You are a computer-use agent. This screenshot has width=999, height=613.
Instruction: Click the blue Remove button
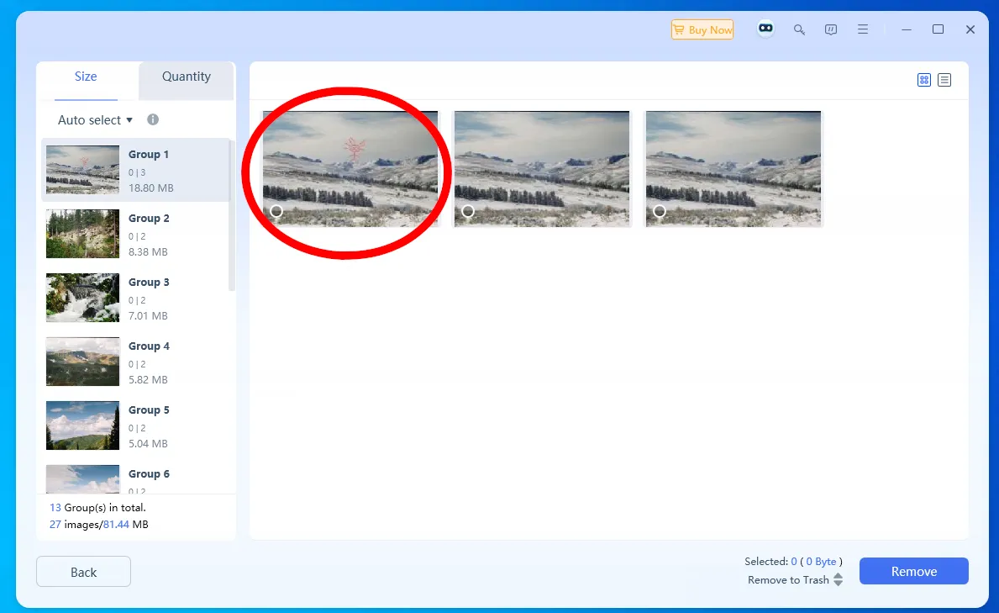click(x=913, y=571)
